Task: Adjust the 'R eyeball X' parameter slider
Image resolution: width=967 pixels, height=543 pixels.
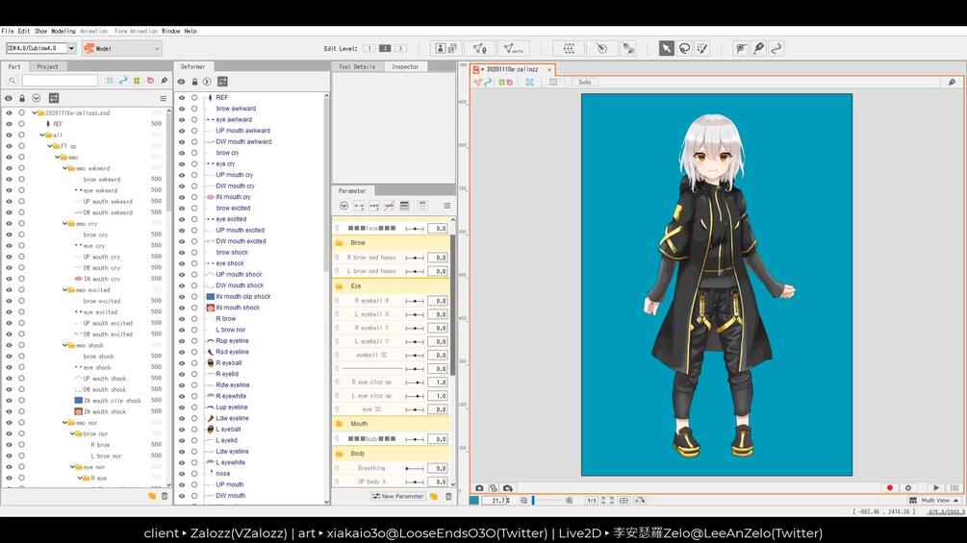Action: pos(415,301)
